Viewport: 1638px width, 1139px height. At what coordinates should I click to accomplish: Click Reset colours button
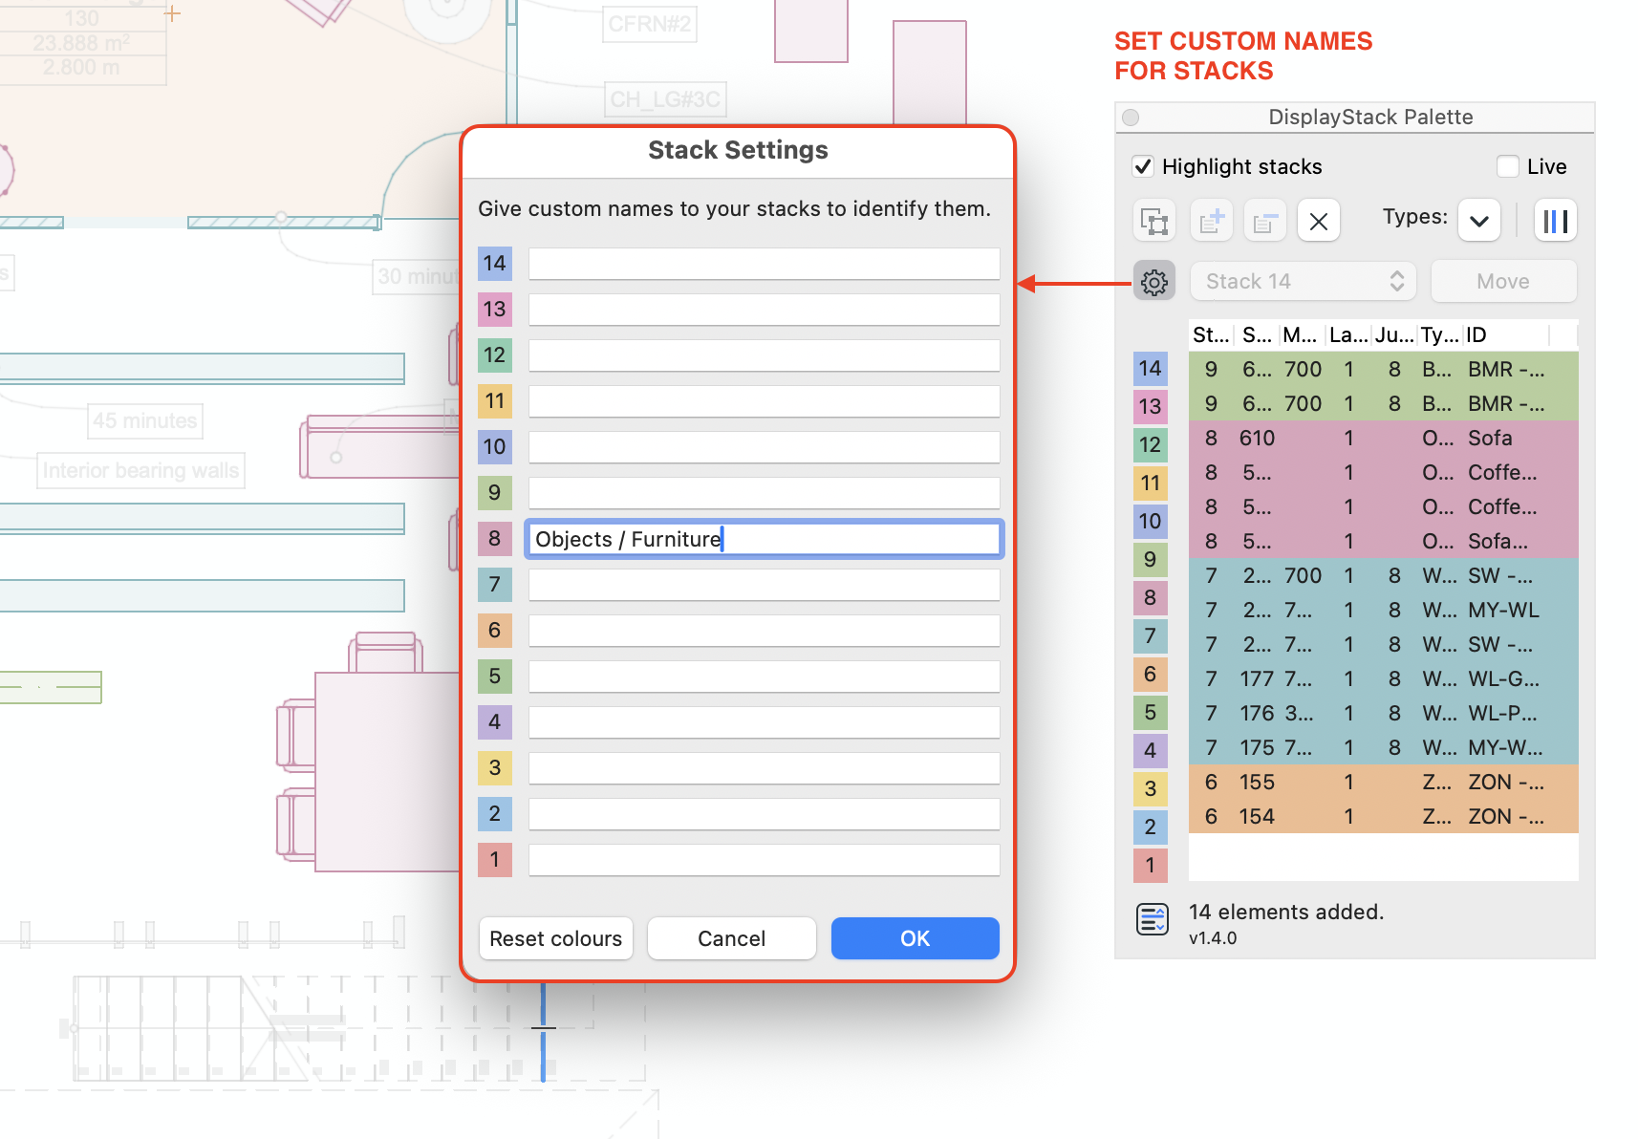[x=556, y=938]
